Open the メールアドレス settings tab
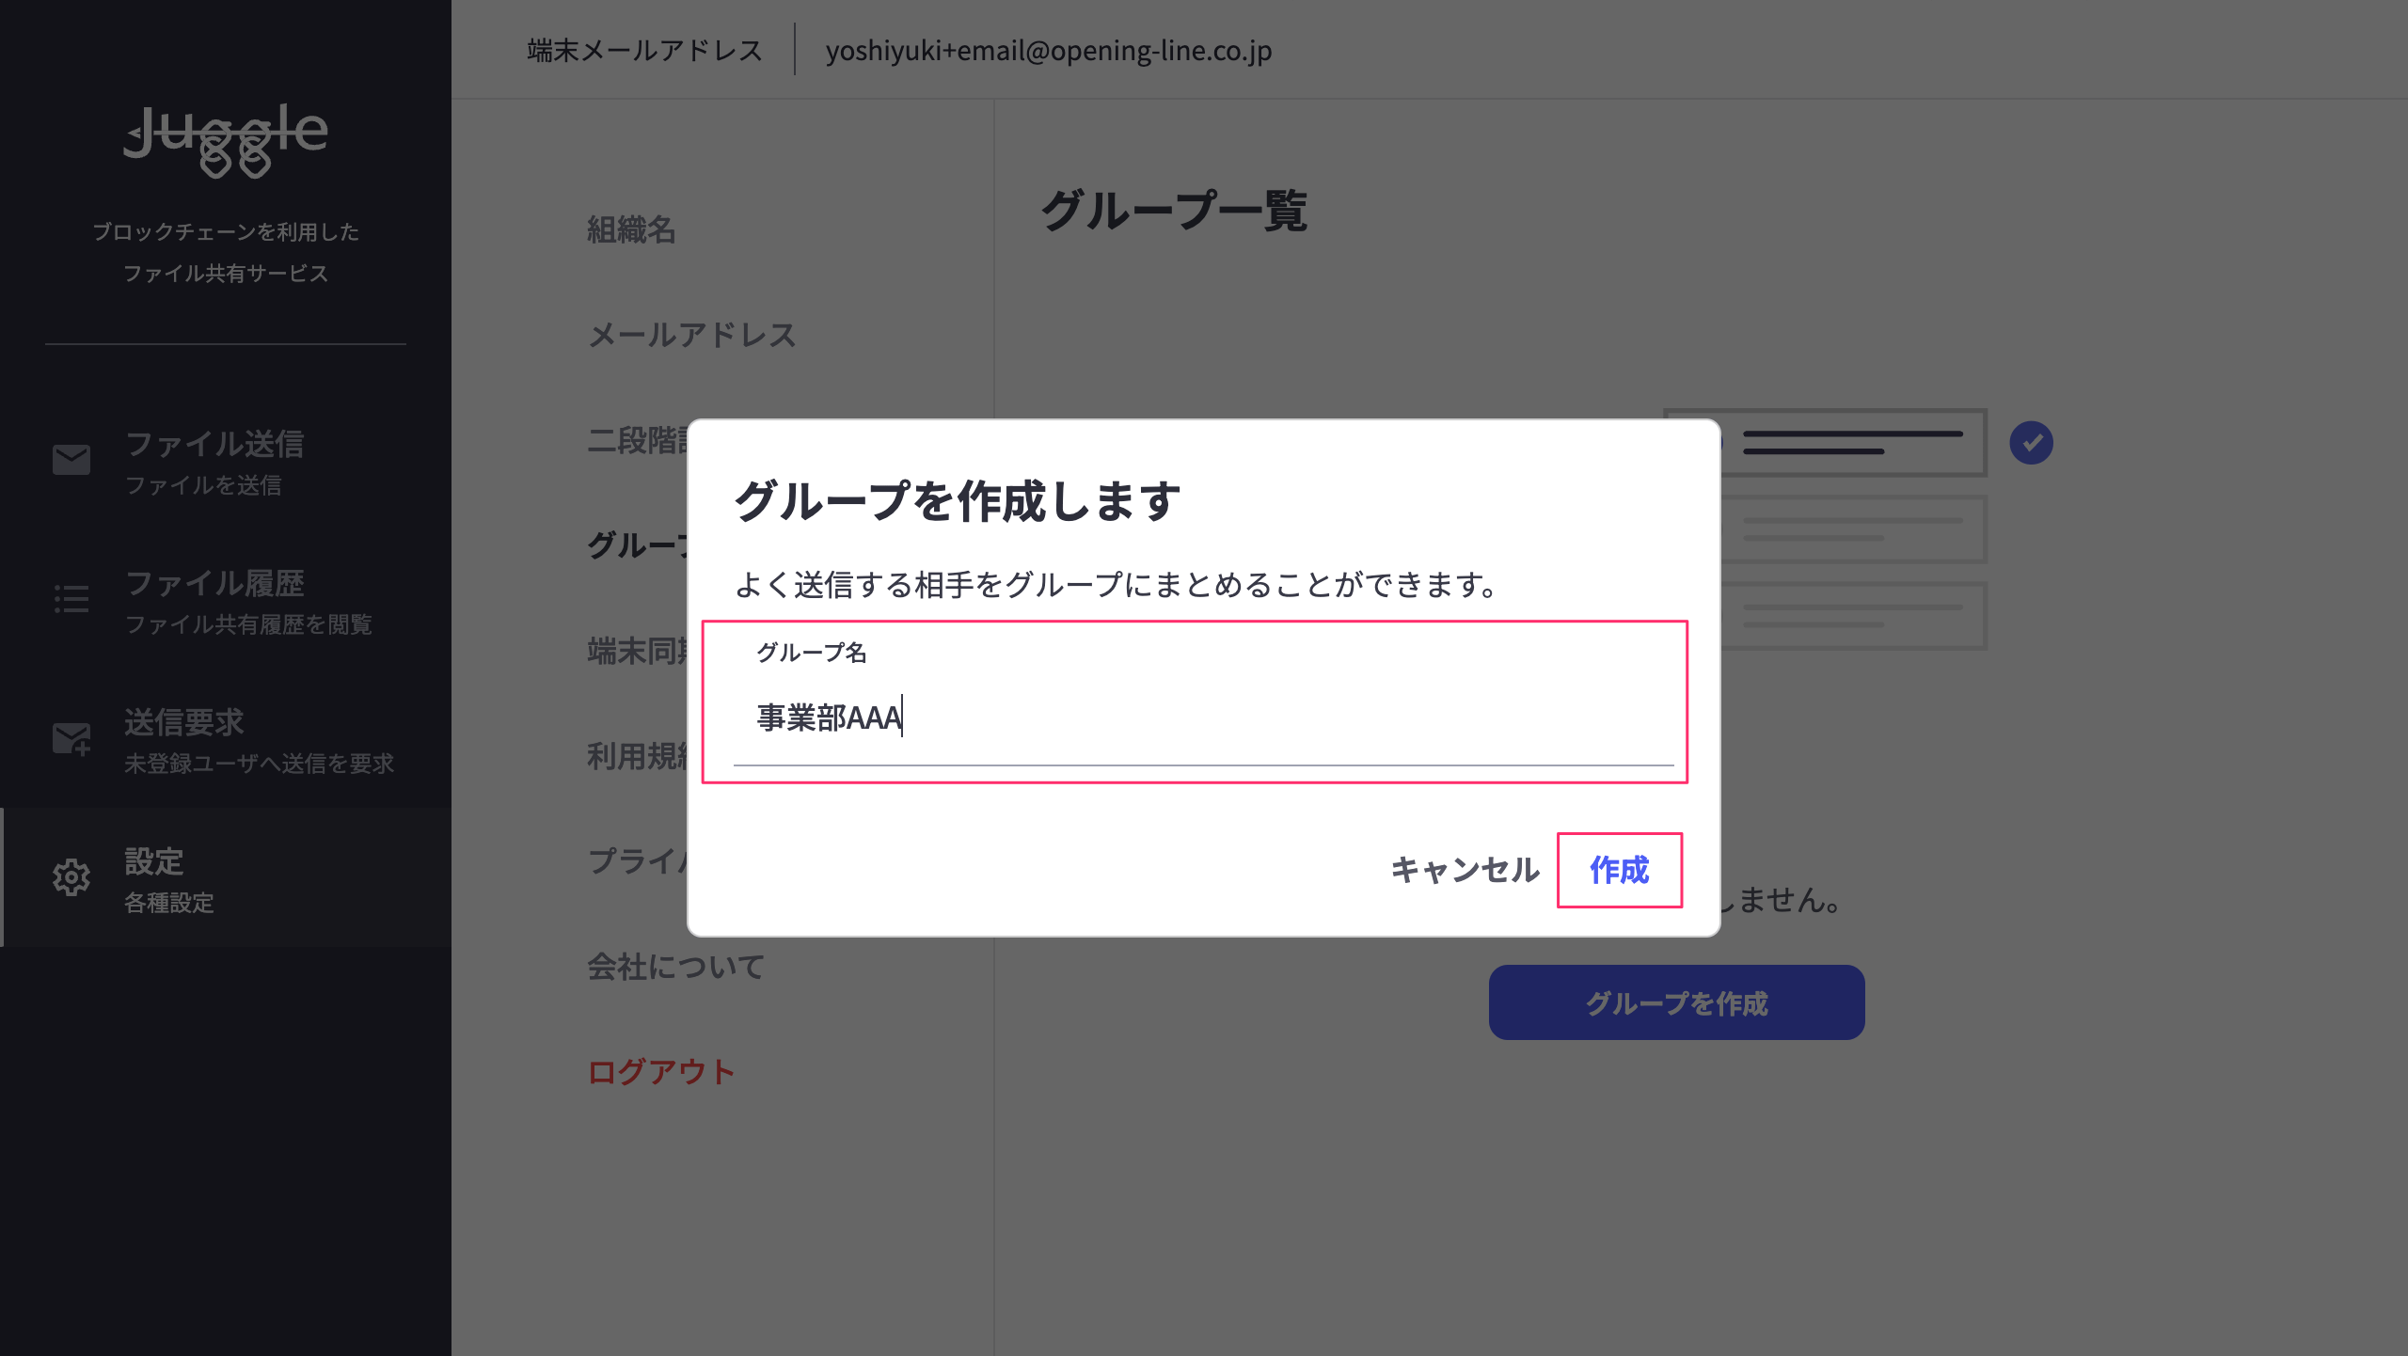This screenshot has height=1356, width=2408. (691, 335)
